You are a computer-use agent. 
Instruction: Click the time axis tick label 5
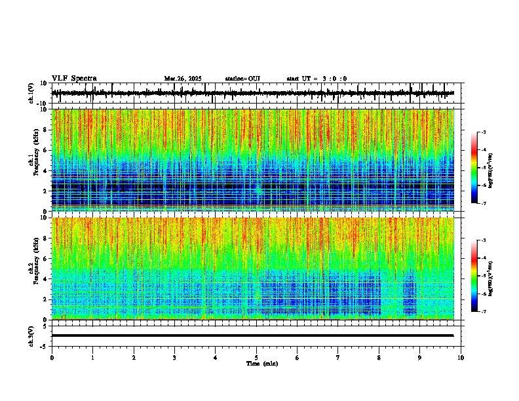click(x=256, y=358)
